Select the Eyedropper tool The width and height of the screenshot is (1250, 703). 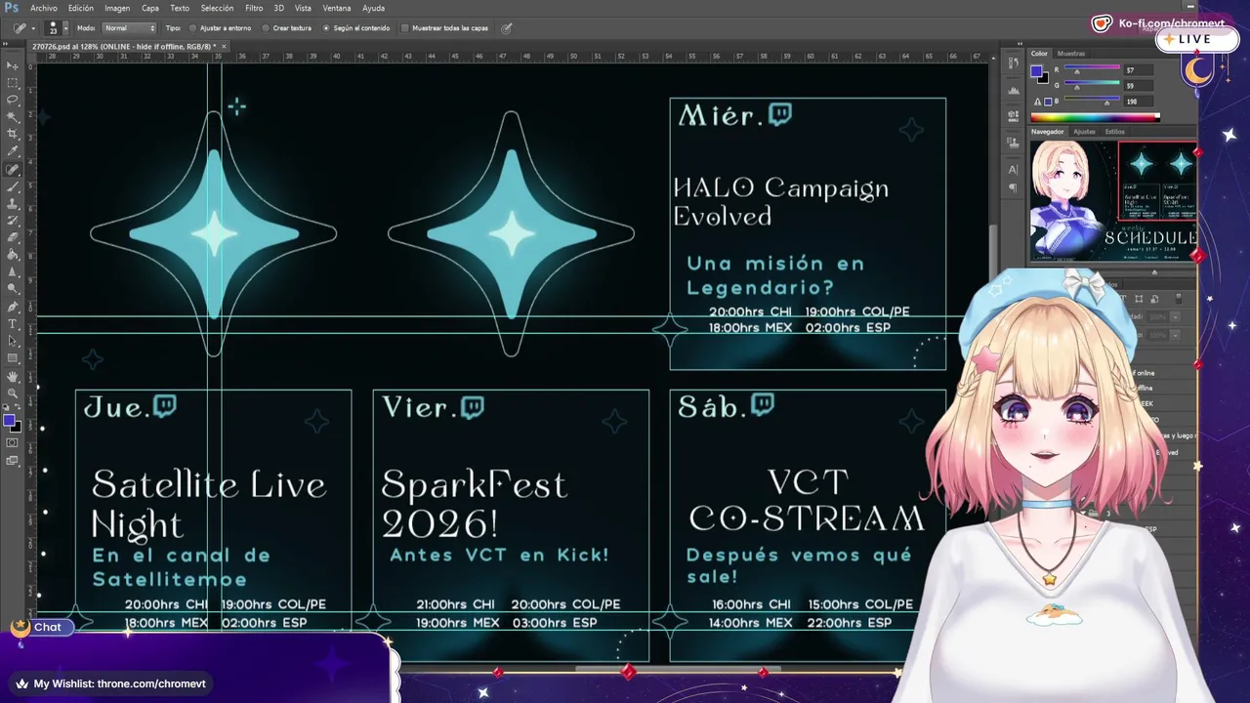pos(13,151)
